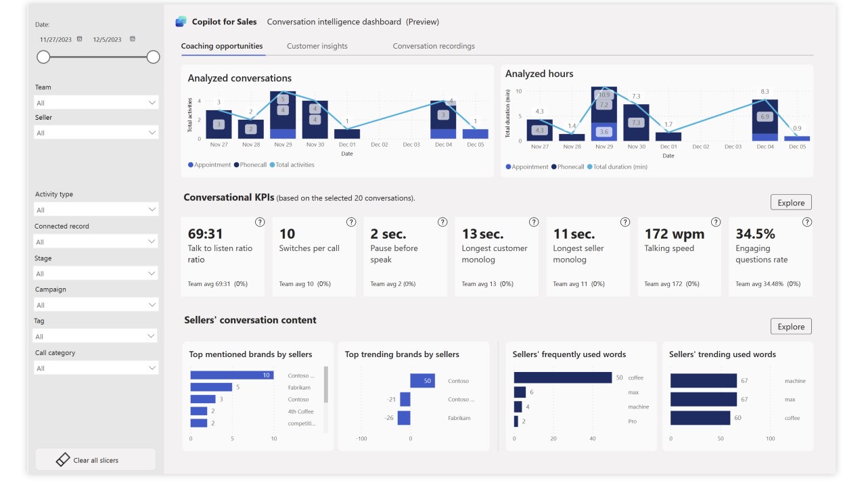Click Appointment legend marker in Analyzed hours
Image resolution: width=866 pixels, height=487 pixels.
(508, 167)
